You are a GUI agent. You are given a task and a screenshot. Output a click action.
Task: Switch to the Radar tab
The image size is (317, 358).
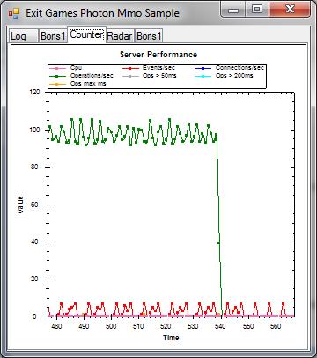pyautogui.click(x=120, y=36)
